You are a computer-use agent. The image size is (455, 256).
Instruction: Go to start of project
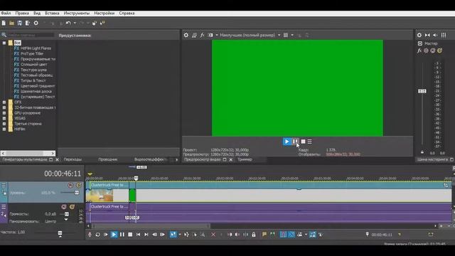coord(139,235)
